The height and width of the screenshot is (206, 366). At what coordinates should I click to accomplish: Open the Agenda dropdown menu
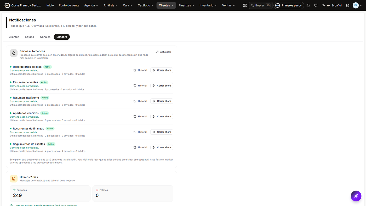91,5
